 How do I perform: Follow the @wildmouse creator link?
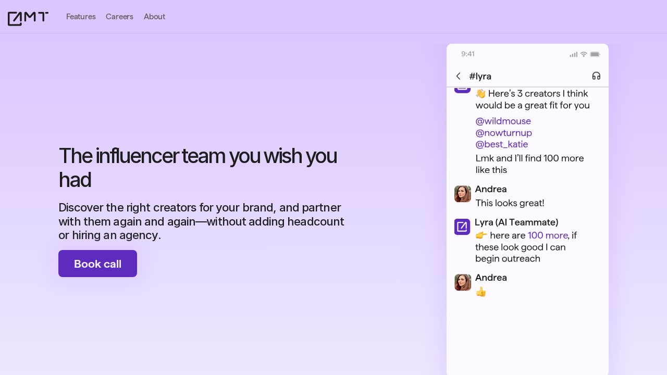coord(503,121)
